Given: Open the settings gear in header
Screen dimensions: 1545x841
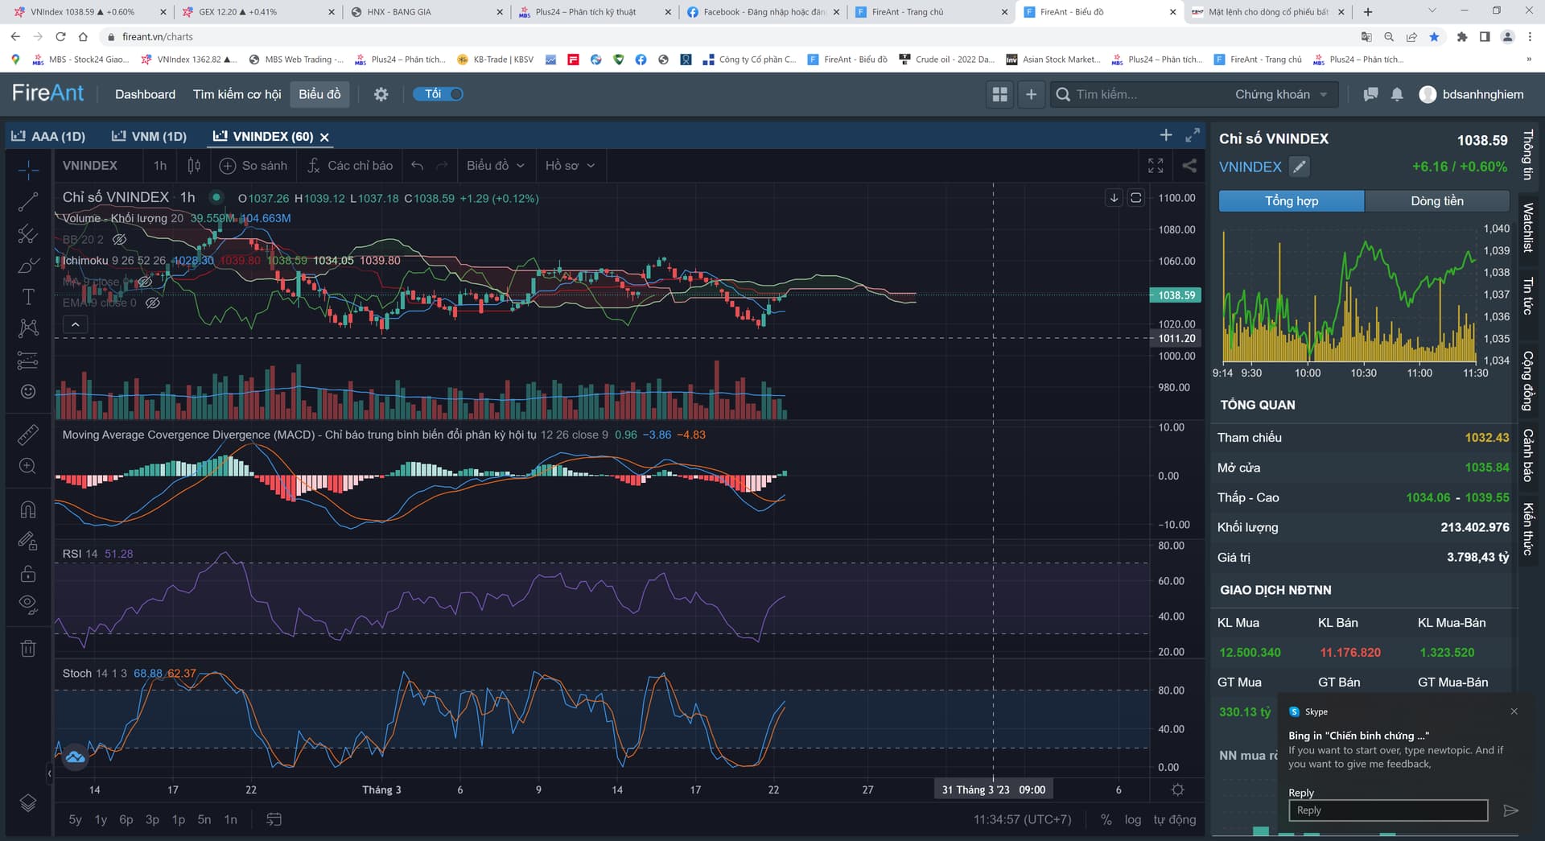Looking at the screenshot, I should pyautogui.click(x=381, y=94).
